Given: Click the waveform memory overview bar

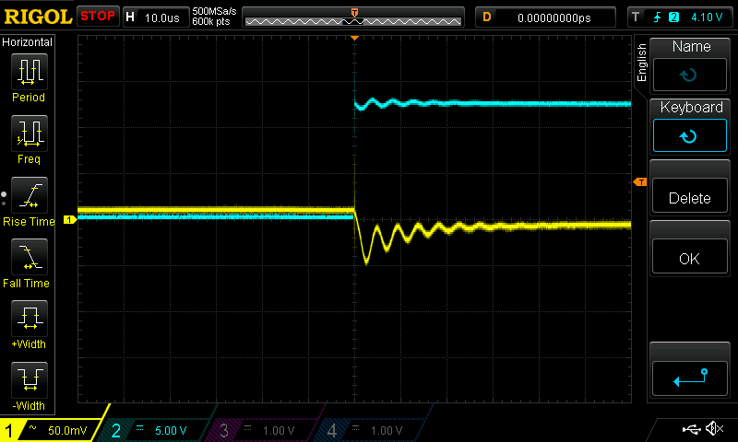Looking at the screenshot, I should click(353, 17).
